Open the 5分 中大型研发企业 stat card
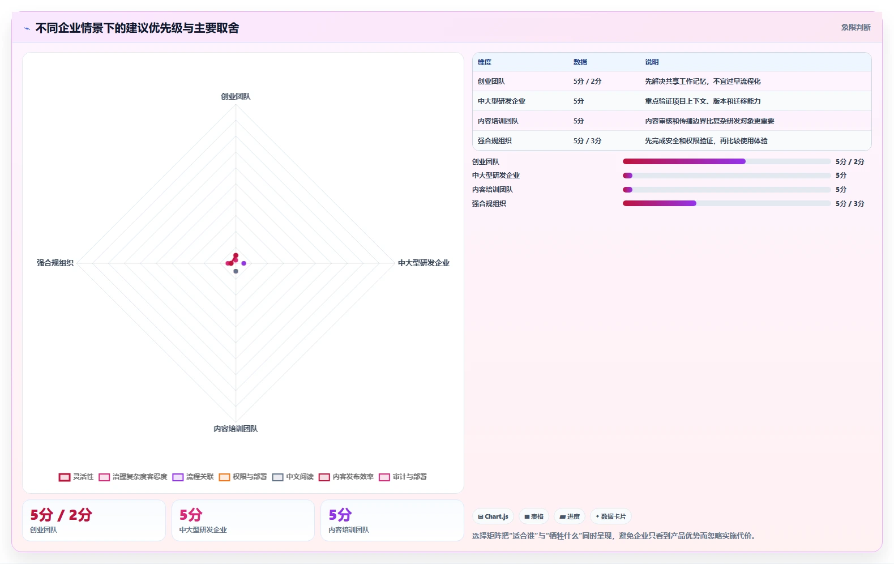 click(x=243, y=520)
